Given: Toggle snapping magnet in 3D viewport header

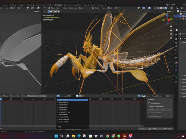Looking at the screenshot, I should 108,8.
